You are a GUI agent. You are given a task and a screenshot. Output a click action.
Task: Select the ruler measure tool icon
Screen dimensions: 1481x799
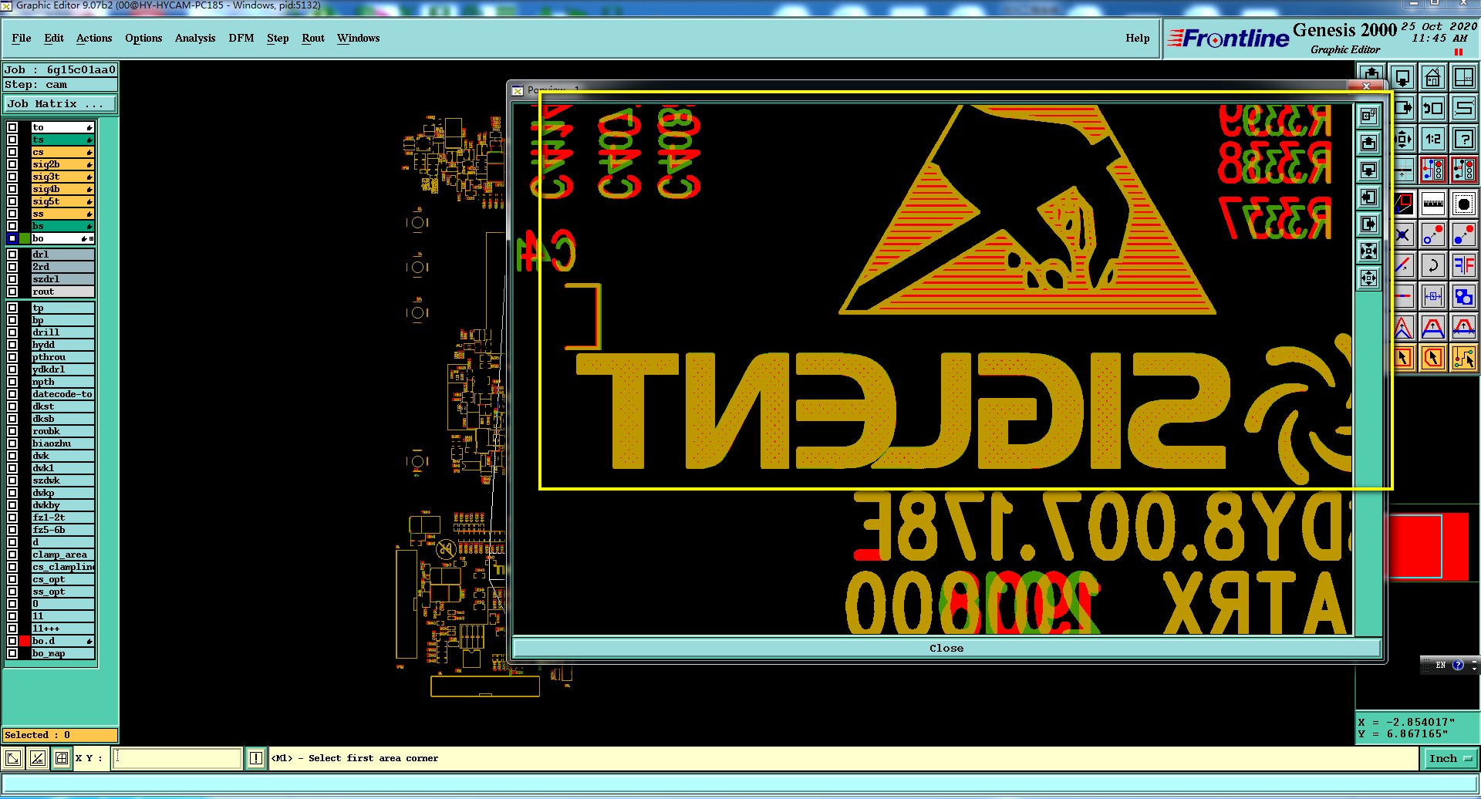[x=1433, y=204]
